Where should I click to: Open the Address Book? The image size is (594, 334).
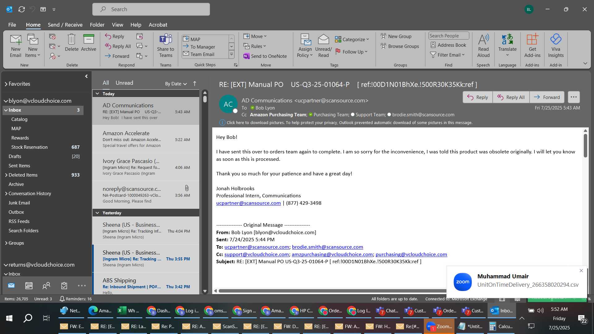pos(448,45)
